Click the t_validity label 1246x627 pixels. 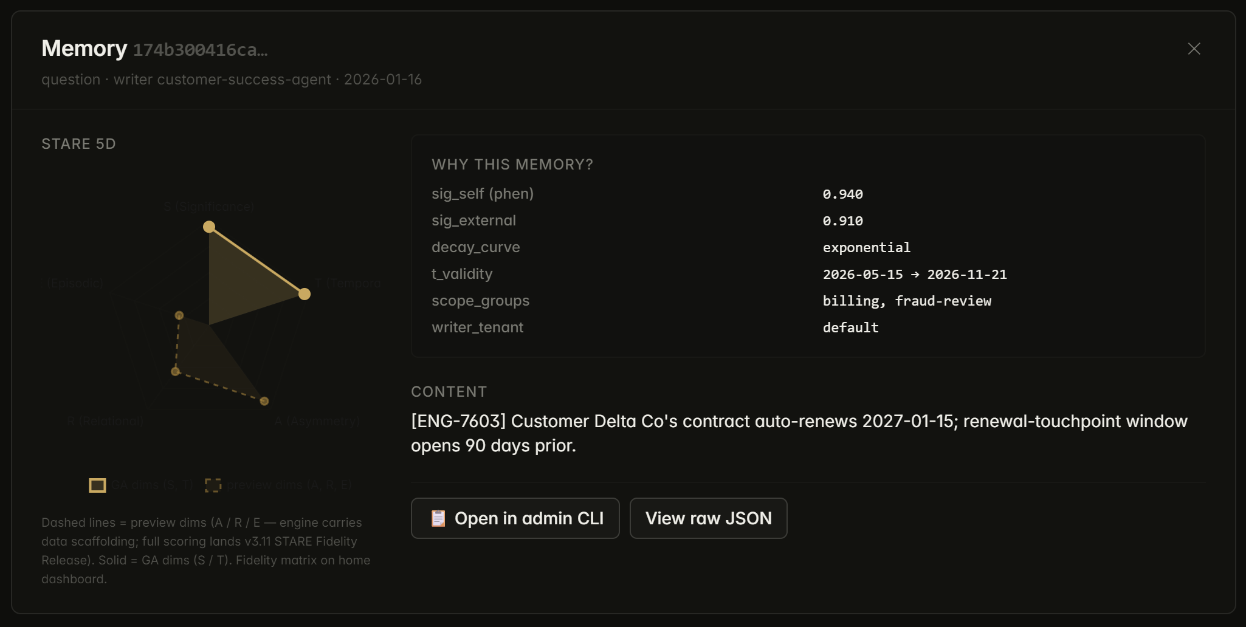(x=462, y=274)
